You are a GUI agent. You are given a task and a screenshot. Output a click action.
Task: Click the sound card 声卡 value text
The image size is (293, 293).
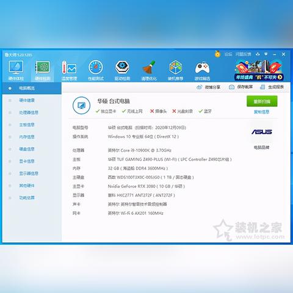click(x=137, y=204)
